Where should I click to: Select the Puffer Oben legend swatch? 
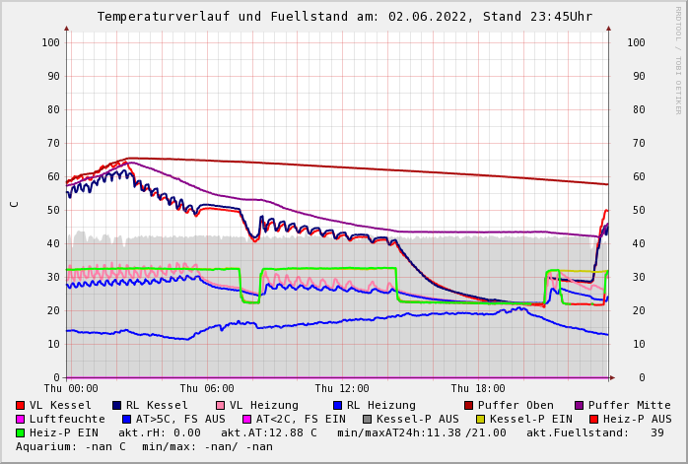click(469, 405)
